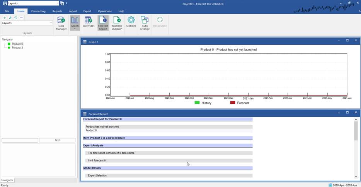Remove layout with the minus icon

[x=21, y=18]
